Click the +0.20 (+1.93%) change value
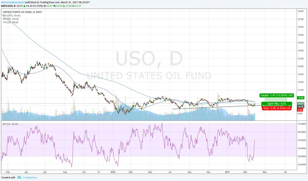Screen dimensions: 308x181 coord(34,6)
